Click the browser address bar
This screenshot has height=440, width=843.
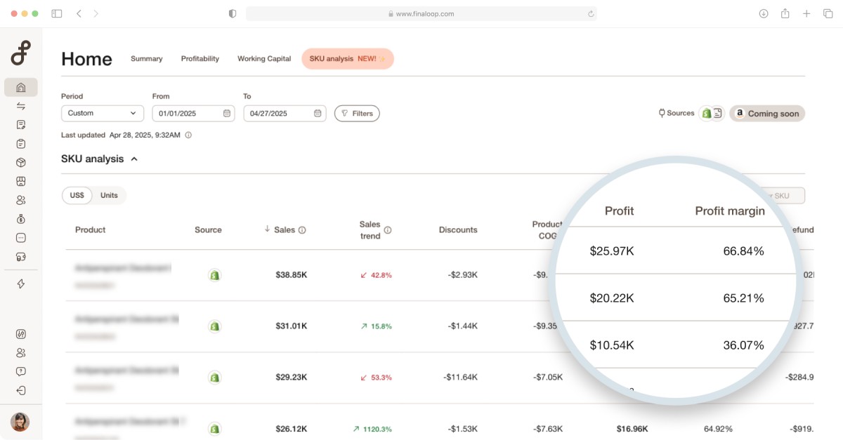421,13
